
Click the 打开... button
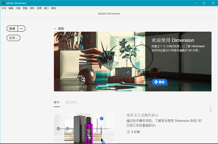click(13, 38)
